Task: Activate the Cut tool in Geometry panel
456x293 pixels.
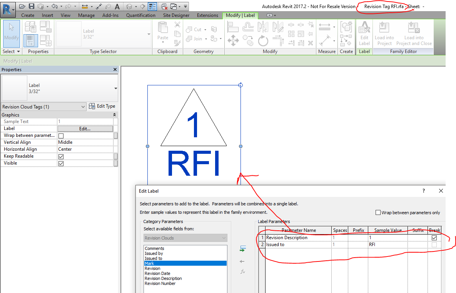Action: coord(199,29)
